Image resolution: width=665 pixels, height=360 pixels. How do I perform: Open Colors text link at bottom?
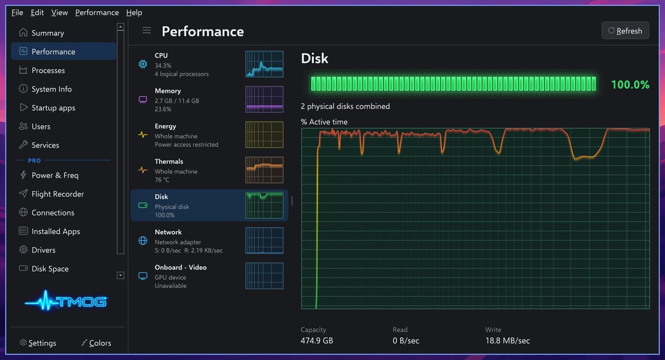[100, 343]
